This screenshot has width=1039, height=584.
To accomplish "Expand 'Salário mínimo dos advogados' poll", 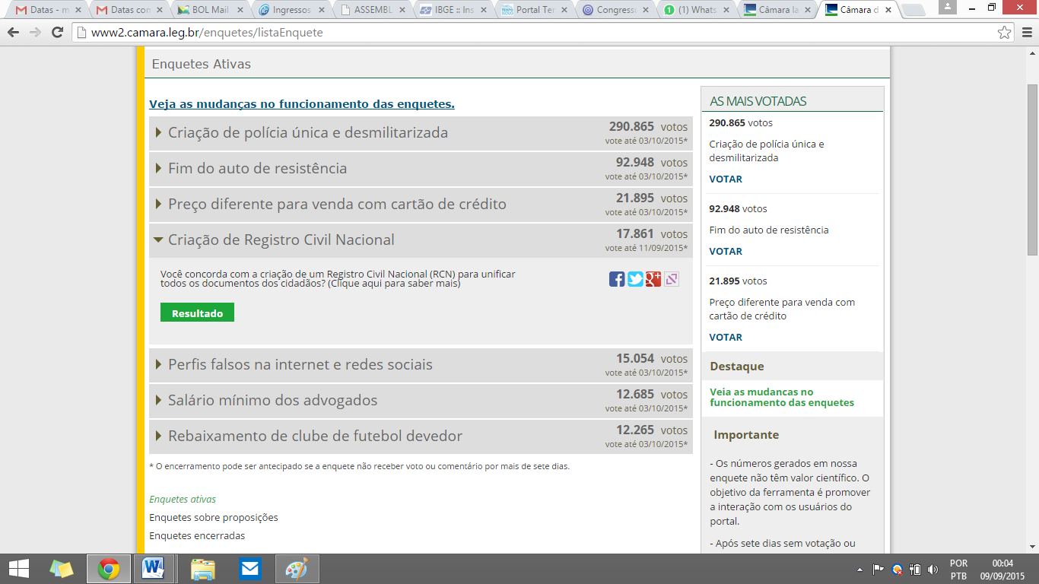I will point(272,401).
